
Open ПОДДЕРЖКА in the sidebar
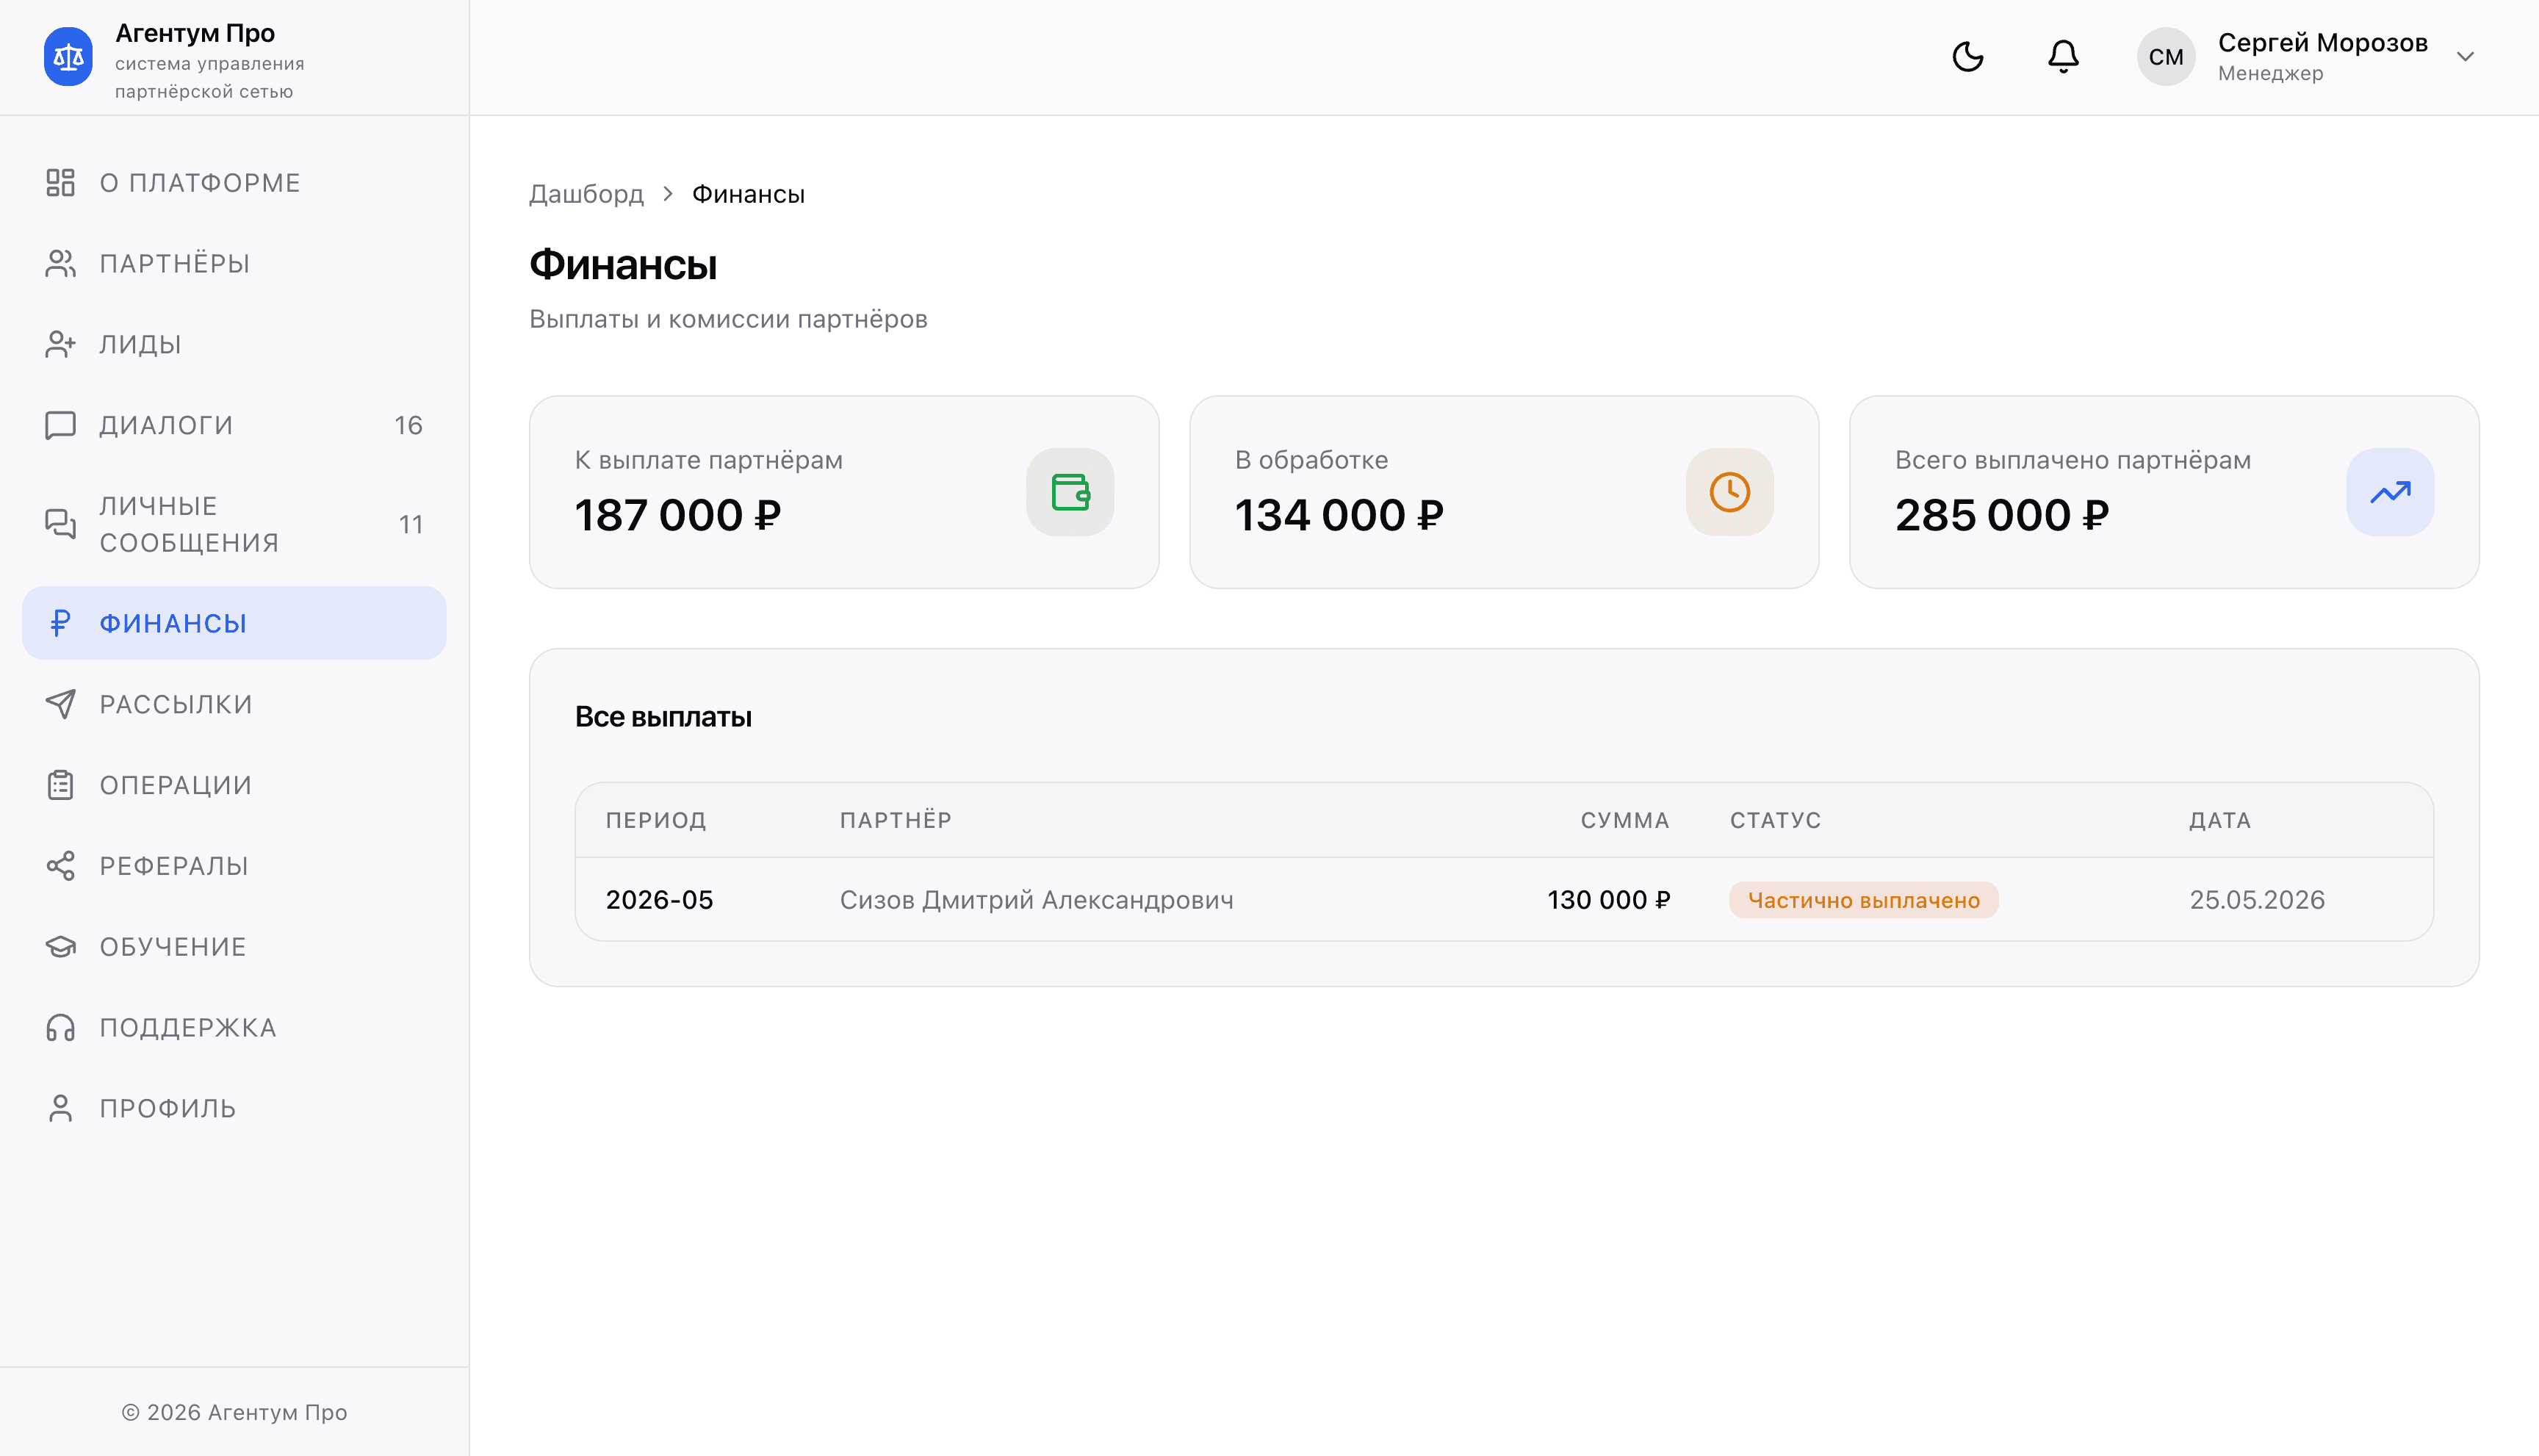(x=234, y=1028)
